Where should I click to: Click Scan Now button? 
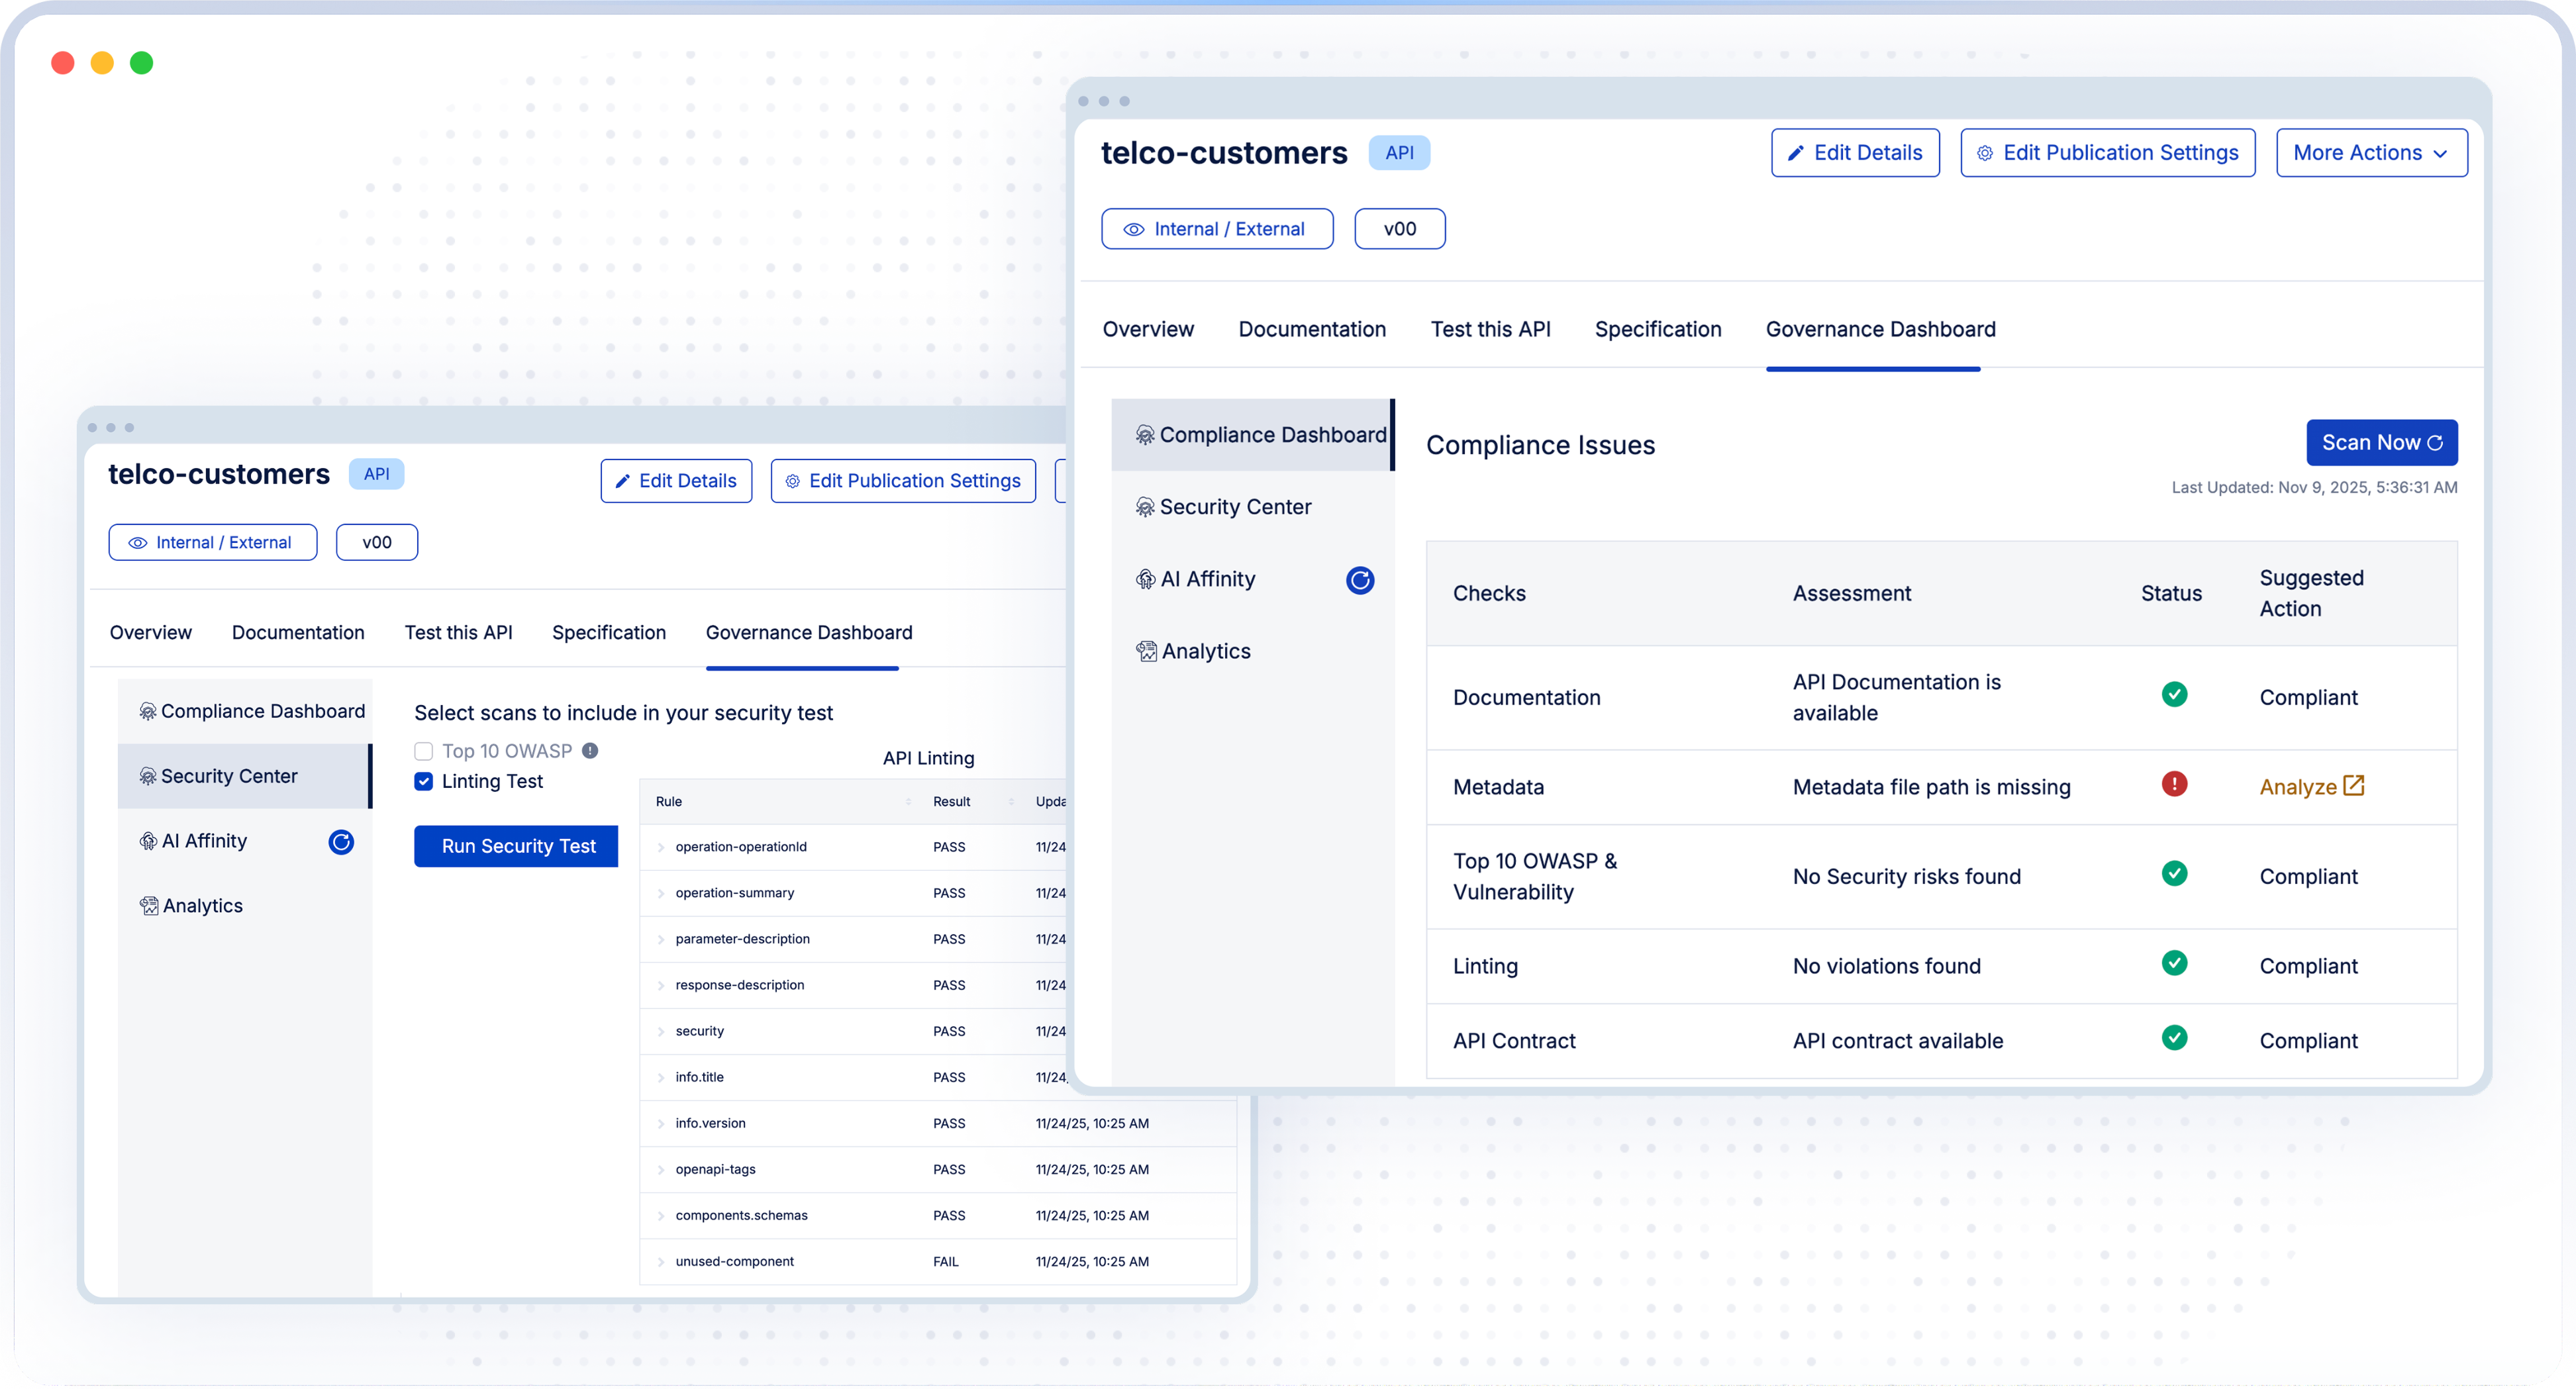click(2381, 443)
